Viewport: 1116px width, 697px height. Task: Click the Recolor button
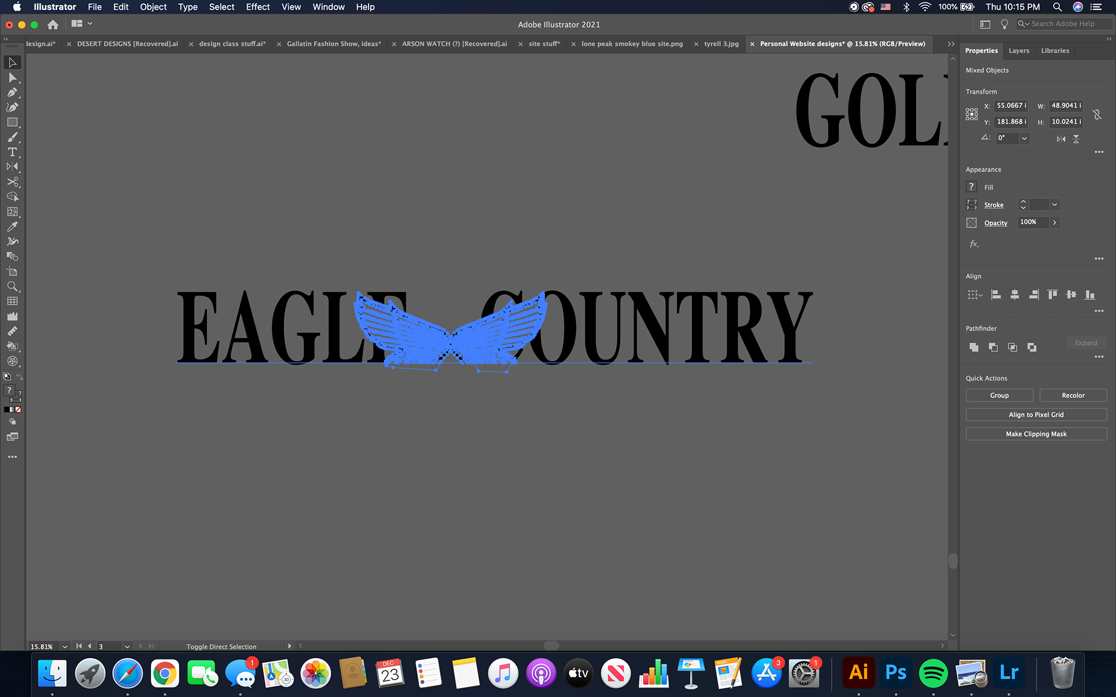(x=1072, y=396)
